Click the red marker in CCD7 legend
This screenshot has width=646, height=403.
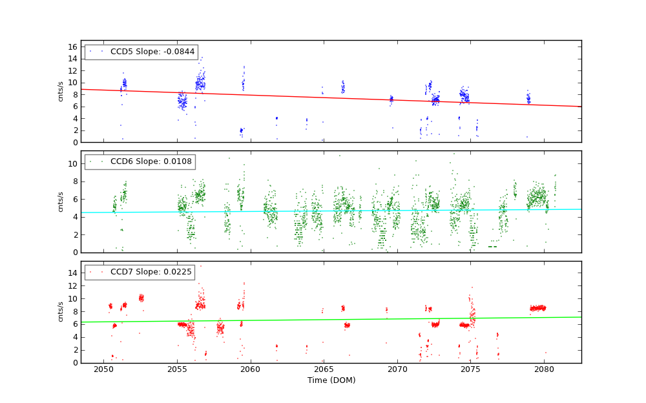pyautogui.click(x=98, y=272)
